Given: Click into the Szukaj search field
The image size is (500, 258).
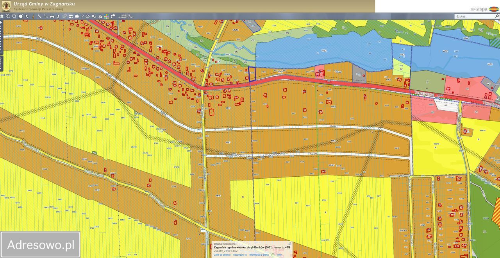Looking at the screenshot, I should [473, 16].
